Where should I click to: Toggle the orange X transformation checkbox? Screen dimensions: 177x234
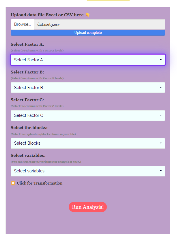tap(13, 183)
